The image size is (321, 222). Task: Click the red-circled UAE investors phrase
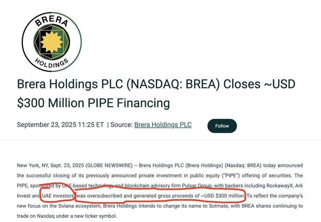pyautogui.click(x=58, y=196)
